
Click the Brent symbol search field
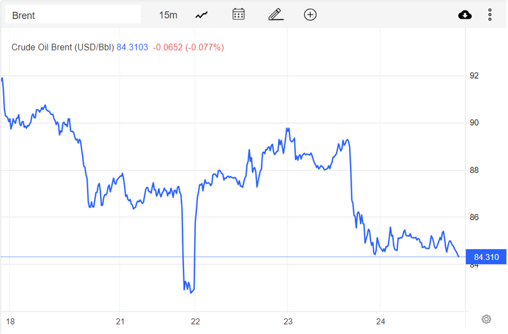click(73, 15)
